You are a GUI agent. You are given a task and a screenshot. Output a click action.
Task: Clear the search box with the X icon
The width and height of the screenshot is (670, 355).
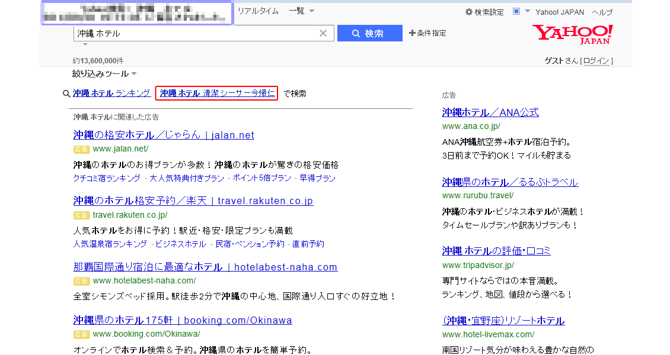(x=323, y=33)
